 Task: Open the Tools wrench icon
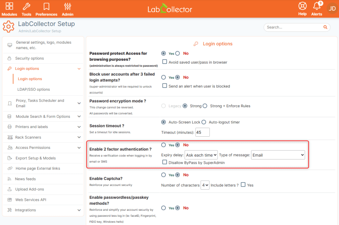coord(26,6)
